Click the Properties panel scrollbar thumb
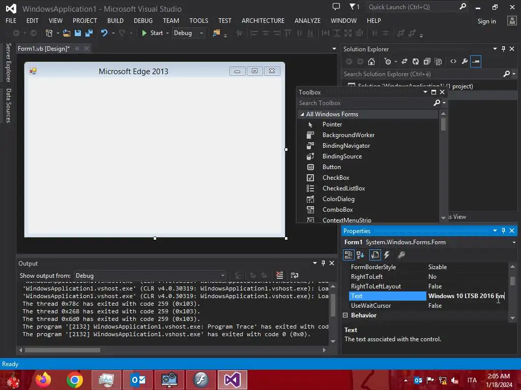This screenshot has height=390, width=521. click(512, 280)
